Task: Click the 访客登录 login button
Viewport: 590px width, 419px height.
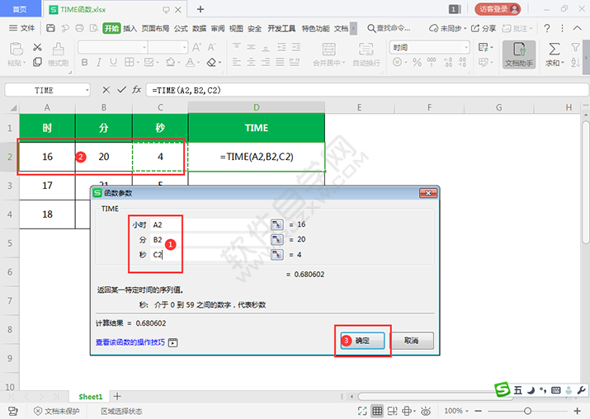Action: tap(498, 9)
